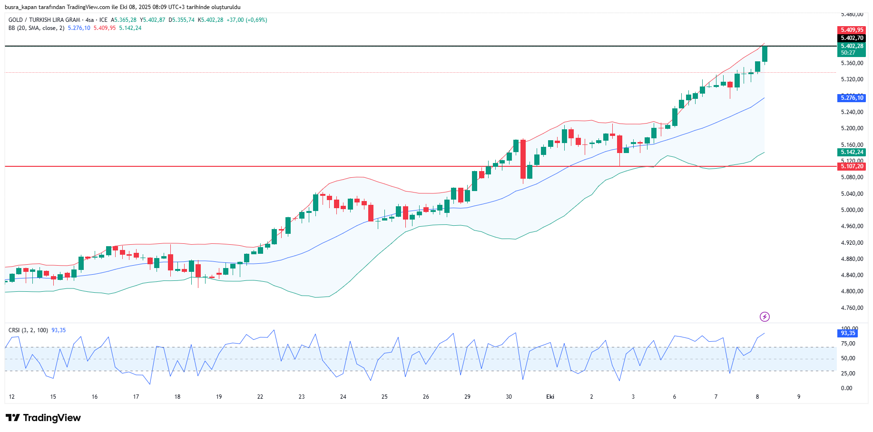Click the header text by busra_kapan

pyautogui.click(x=122, y=7)
